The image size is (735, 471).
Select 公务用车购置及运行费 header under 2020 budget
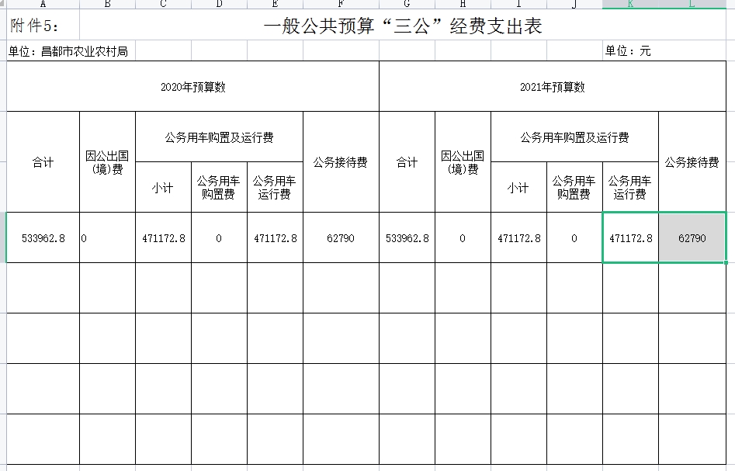[x=219, y=137]
